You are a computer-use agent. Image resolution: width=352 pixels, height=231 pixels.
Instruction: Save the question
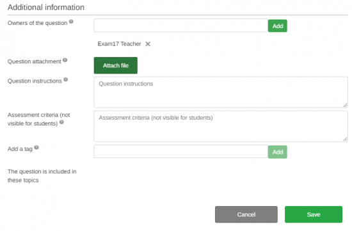tap(314, 214)
